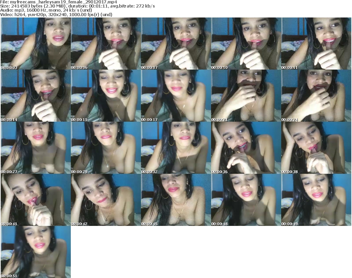Image resolution: width=352 pixels, height=278 pixels.
Task: Select the thumbnail stamped 00:00:38
Action: click(x=316, y=148)
